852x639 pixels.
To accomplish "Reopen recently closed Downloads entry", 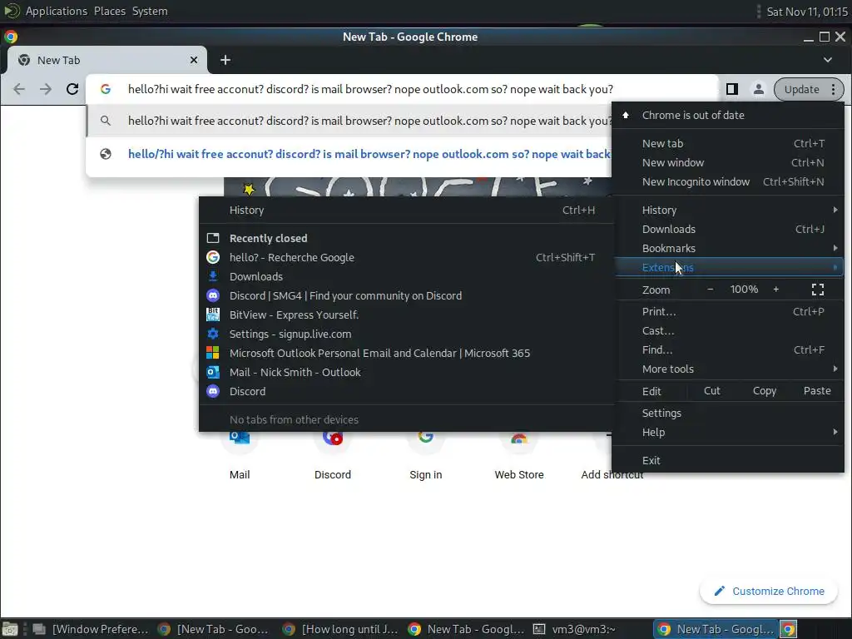I will tap(406, 276).
